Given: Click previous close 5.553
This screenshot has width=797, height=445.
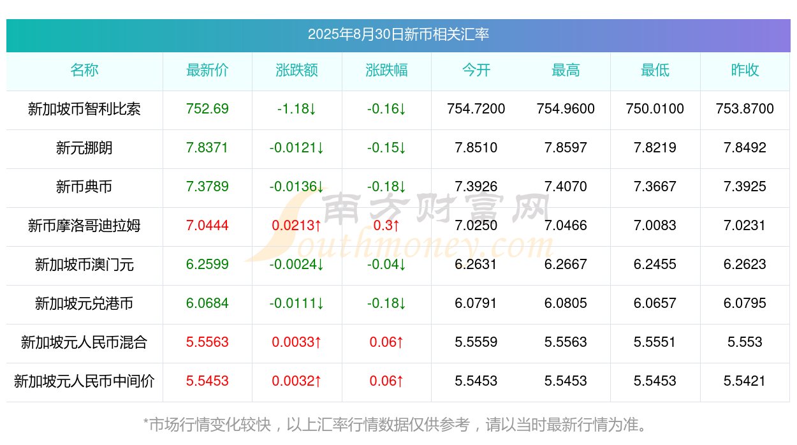Looking at the screenshot, I should pyautogui.click(x=745, y=342).
